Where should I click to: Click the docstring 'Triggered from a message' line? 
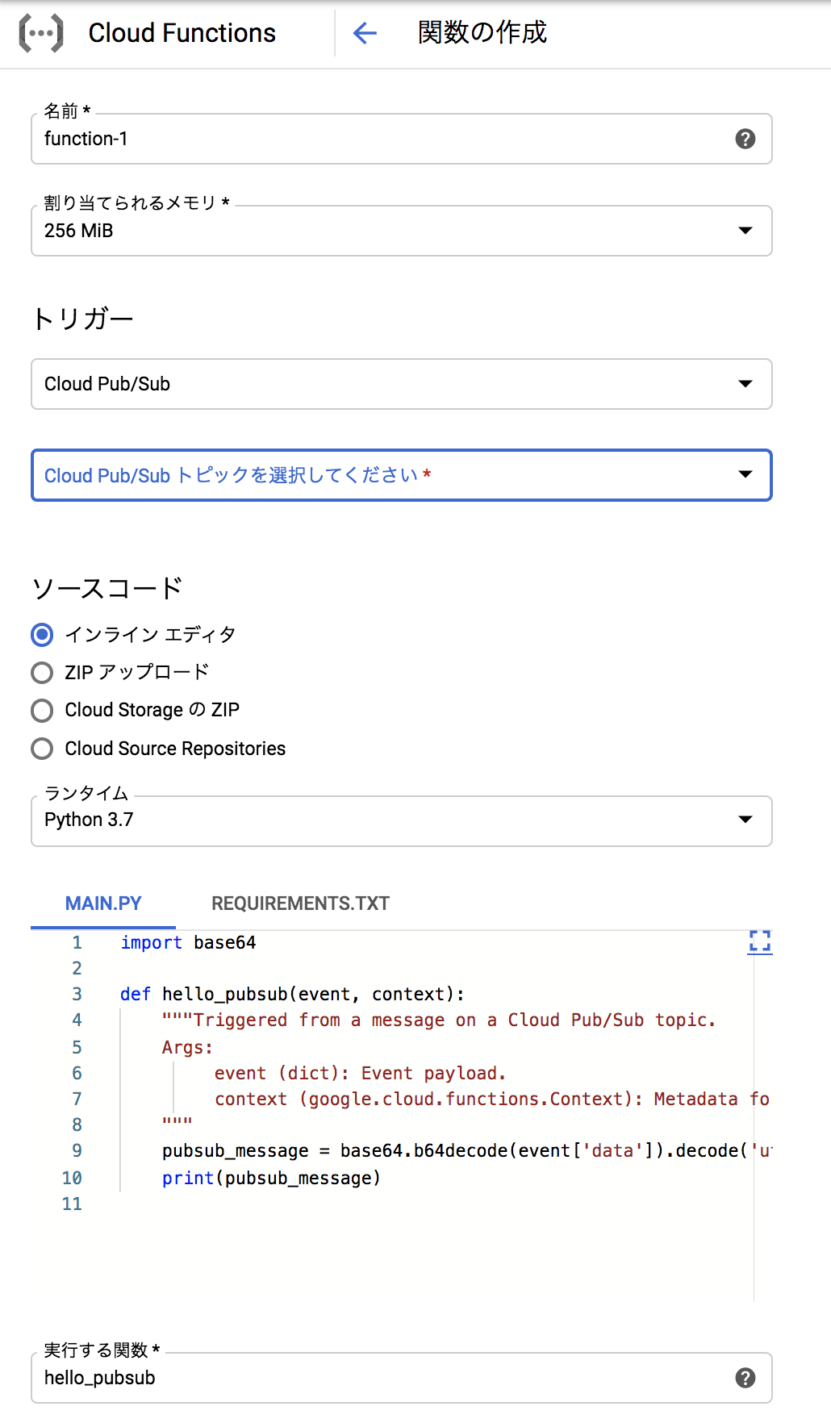pos(439,1020)
